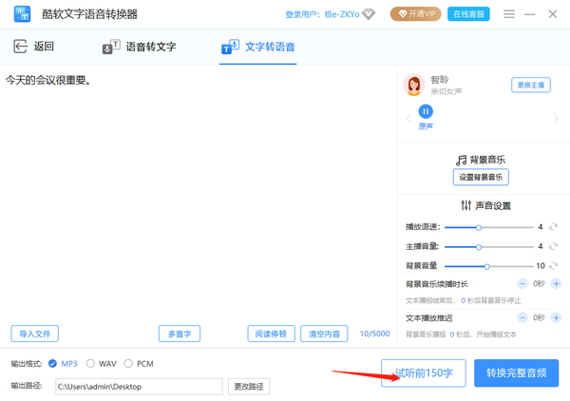The image size is (570, 401).
Task: Click the logged-in username 极e-ZKYo
Action: pyautogui.click(x=342, y=14)
